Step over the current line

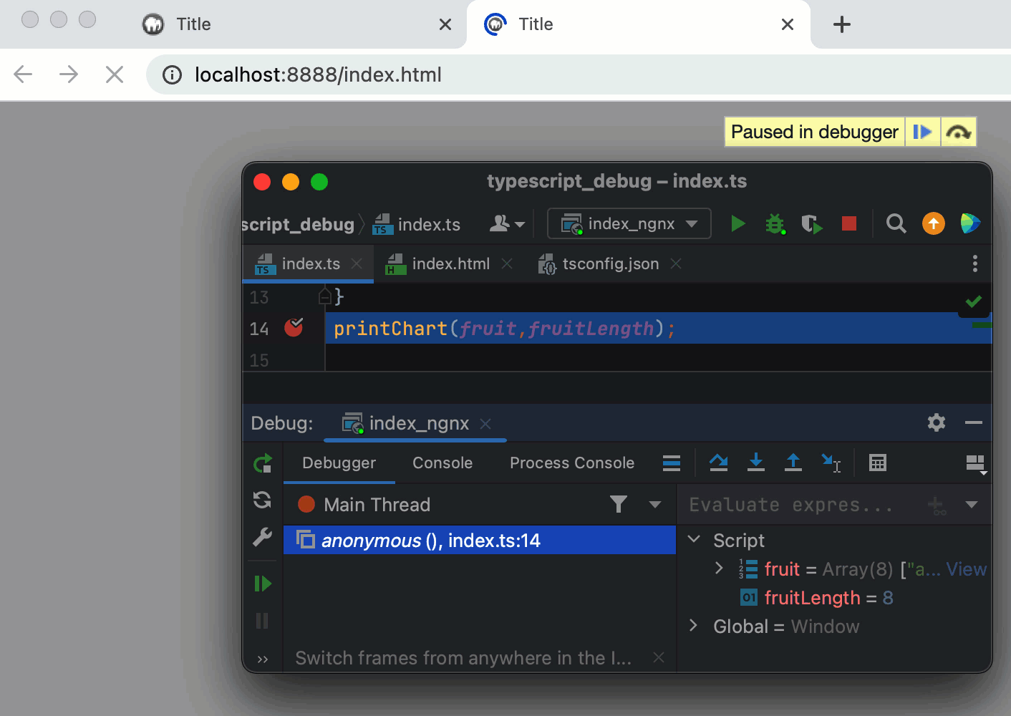[x=719, y=463]
